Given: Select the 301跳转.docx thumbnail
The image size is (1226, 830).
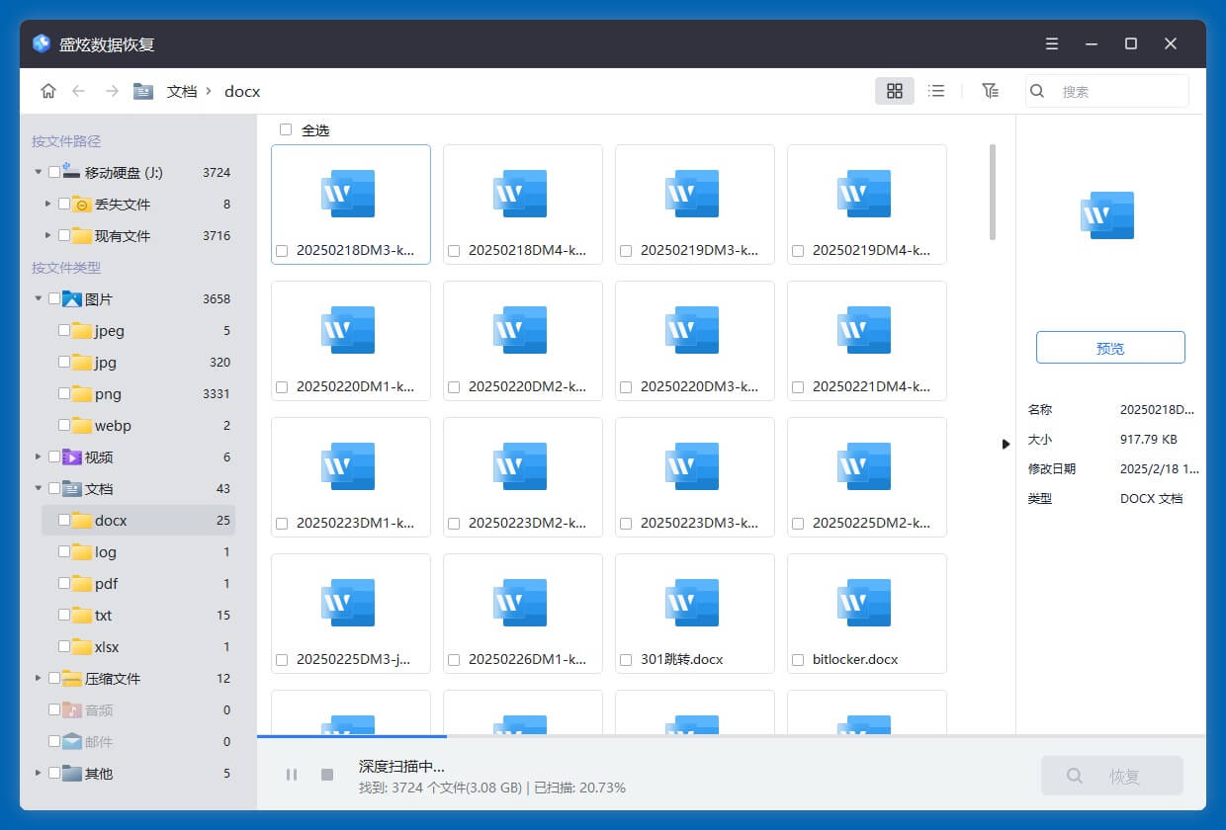Looking at the screenshot, I should (694, 601).
